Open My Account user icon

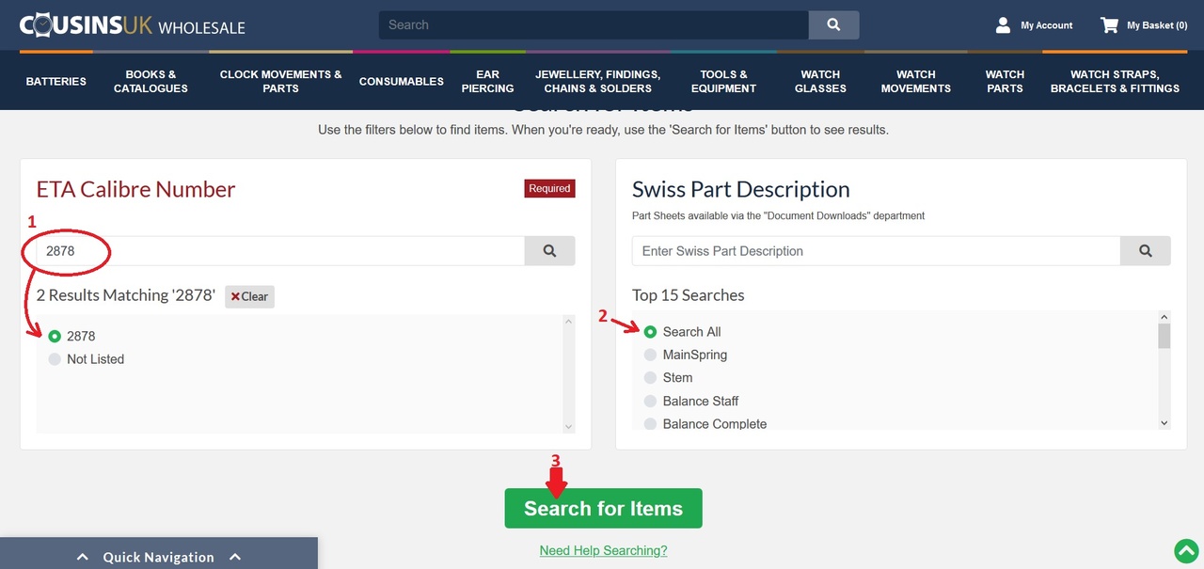[1003, 25]
